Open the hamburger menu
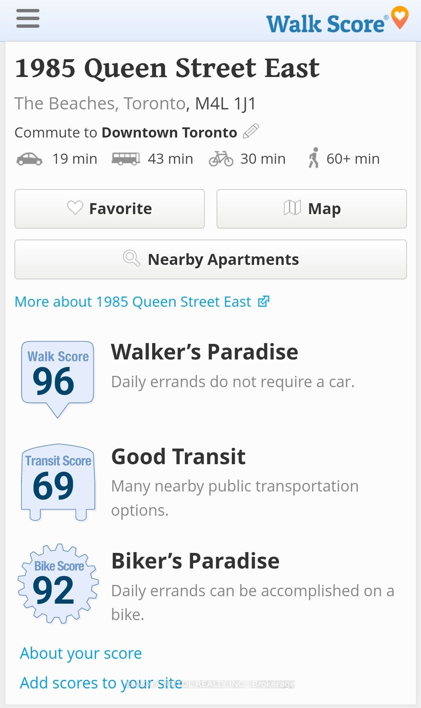The width and height of the screenshot is (421, 708). click(x=28, y=19)
